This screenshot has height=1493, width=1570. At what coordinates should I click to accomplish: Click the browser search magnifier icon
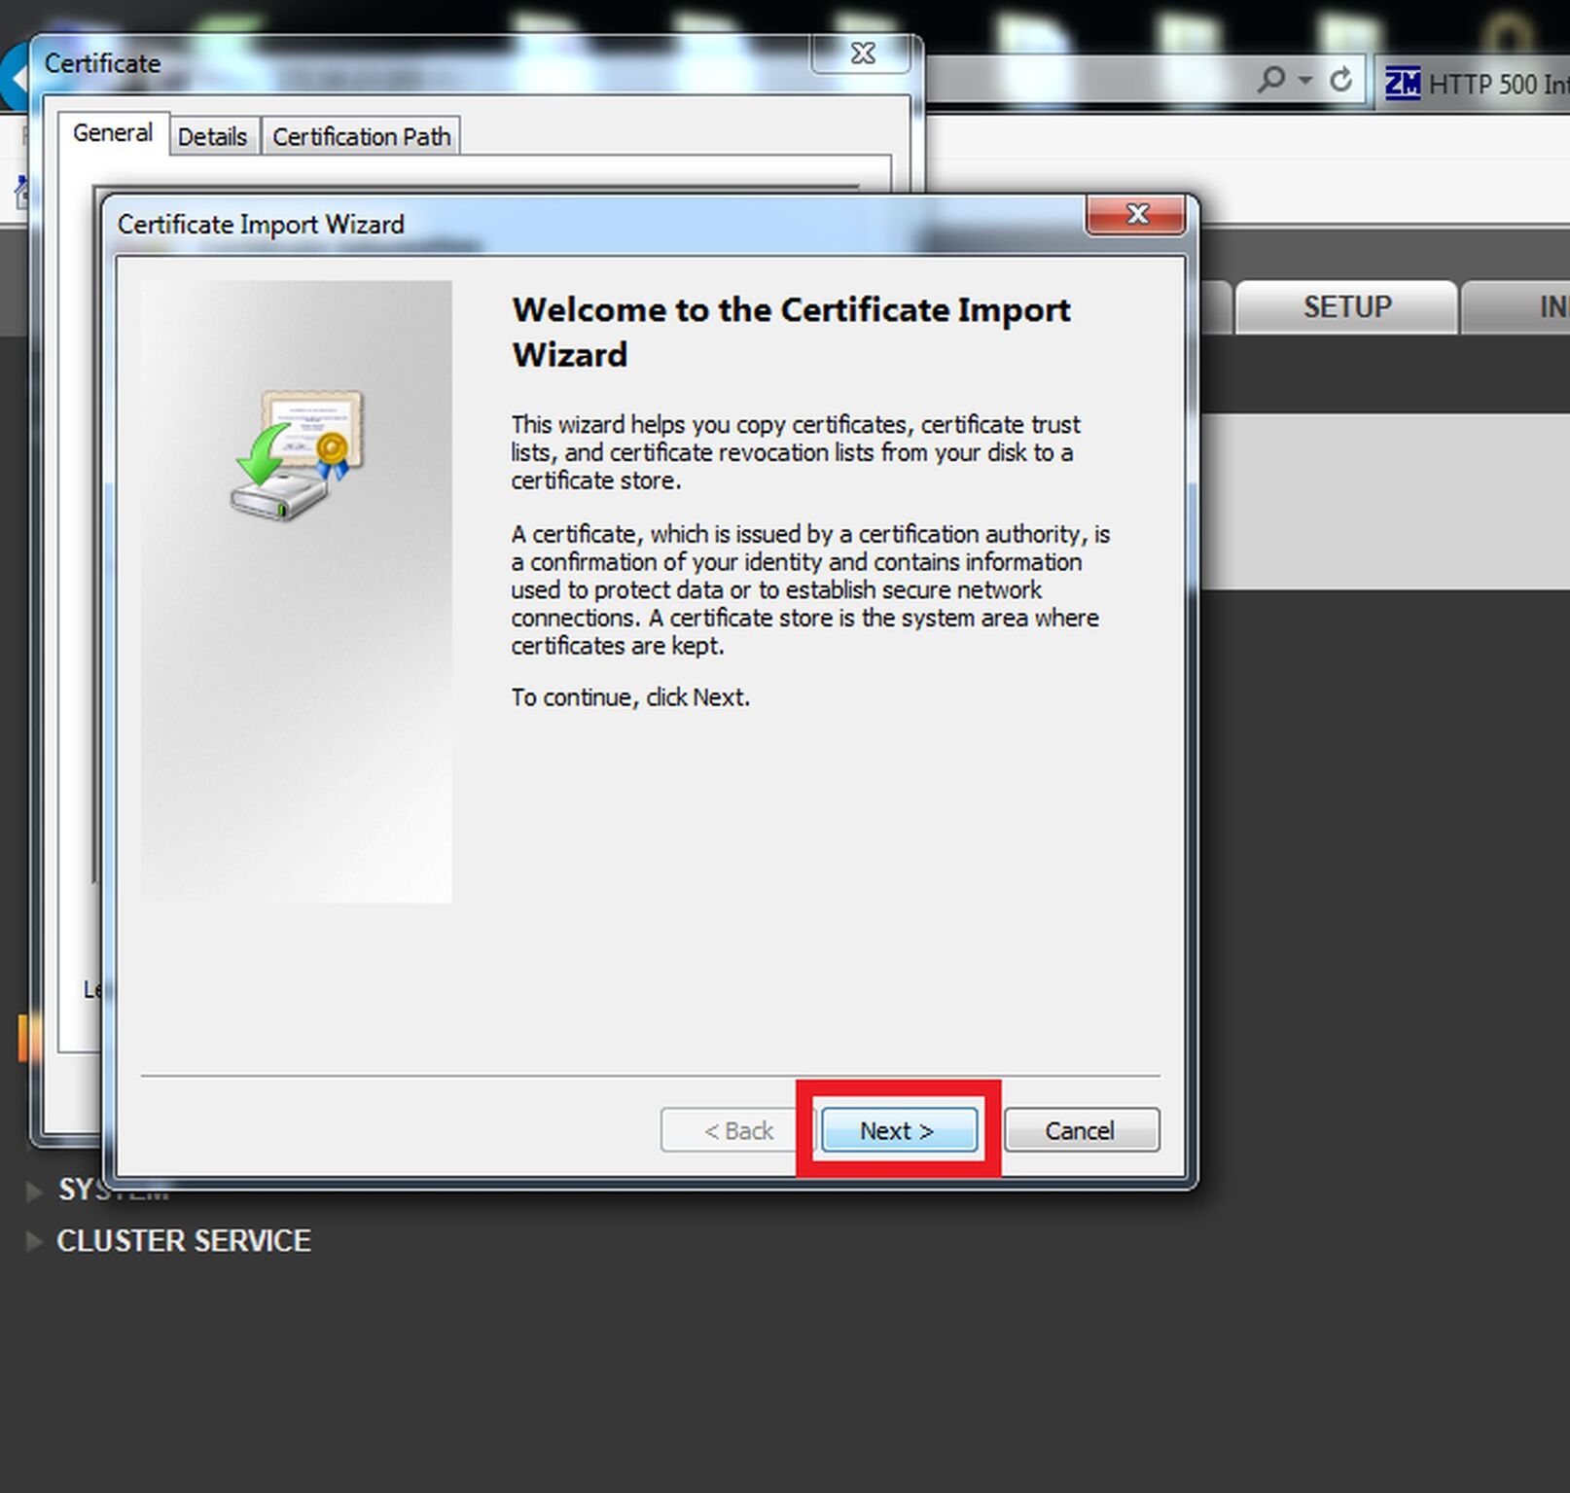(1270, 80)
